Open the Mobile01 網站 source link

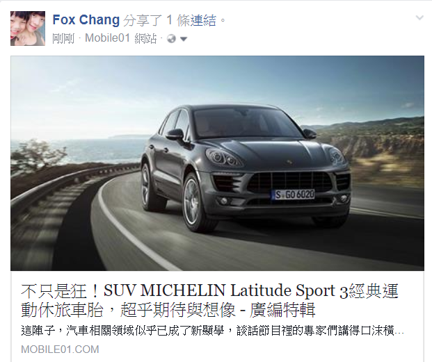coord(120,38)
